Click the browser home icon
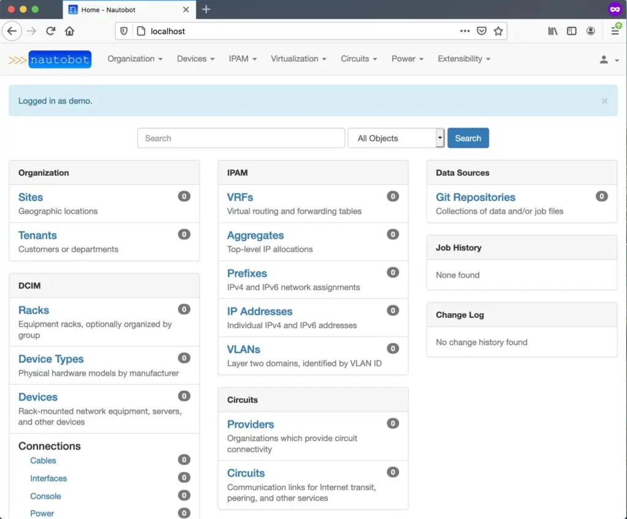This screenshot has height=519, width=627. tap(70, 31)
